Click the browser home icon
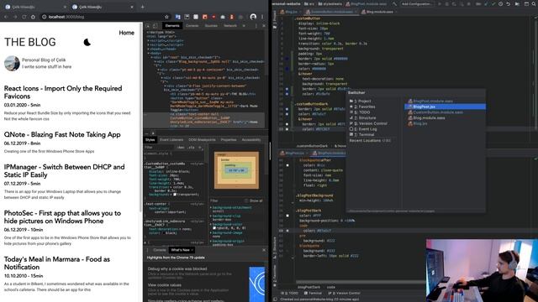 click(33, 17)
